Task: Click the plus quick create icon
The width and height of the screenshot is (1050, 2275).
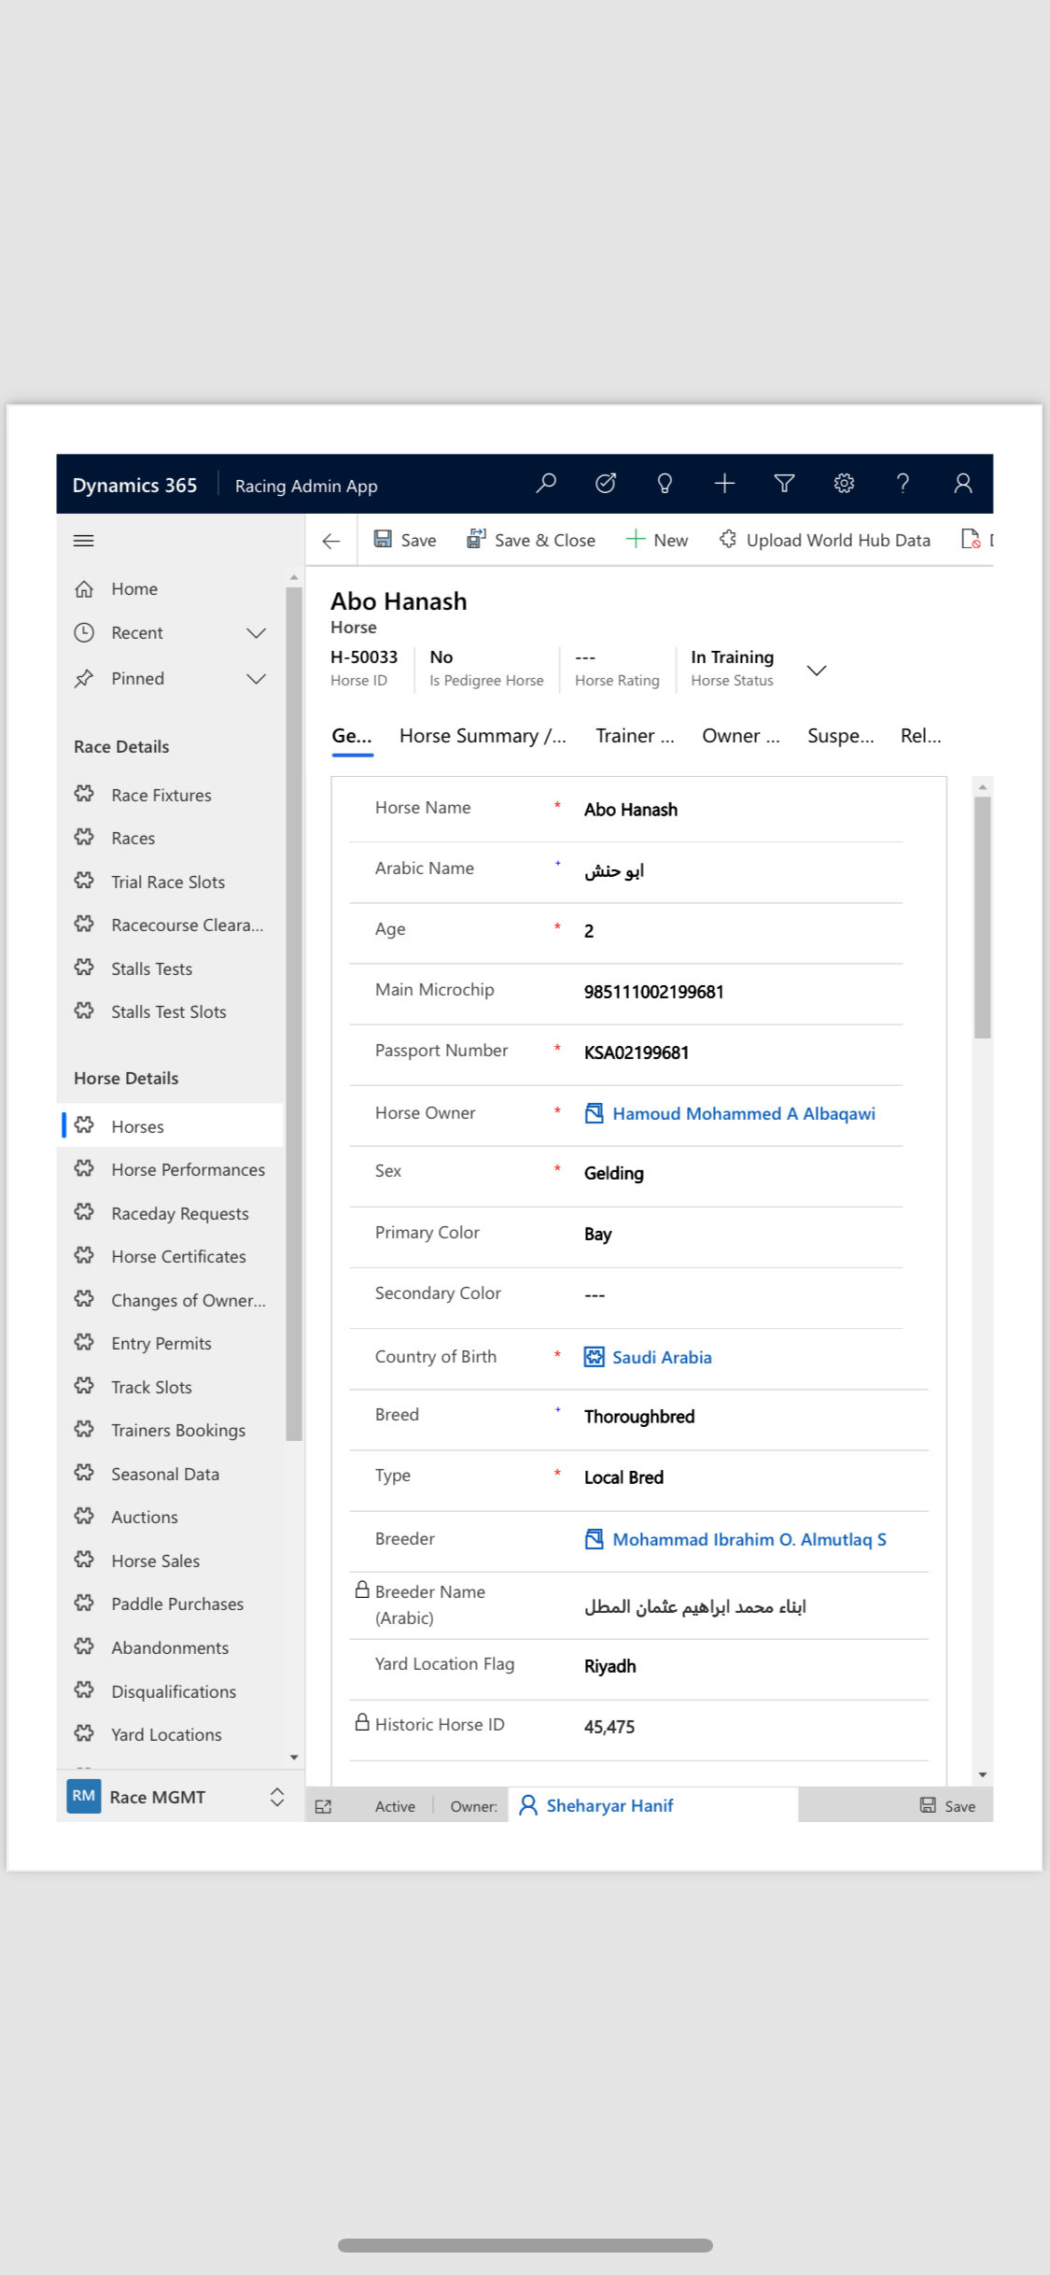Action: [x=724, y=483]
